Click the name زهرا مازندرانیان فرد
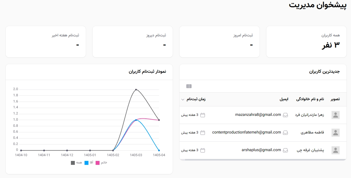The height and width of the screenshot is (178, 351). pos(310,115)
